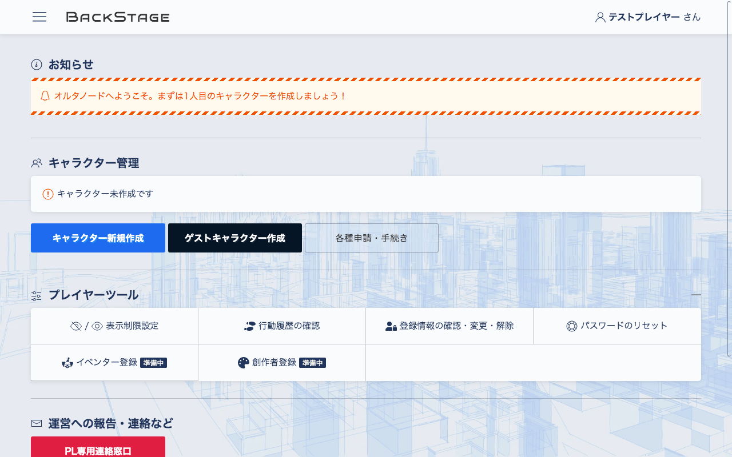Click ゲストキャラクター作成 button
Screen dimensions: 732x457
coord(235,238)
